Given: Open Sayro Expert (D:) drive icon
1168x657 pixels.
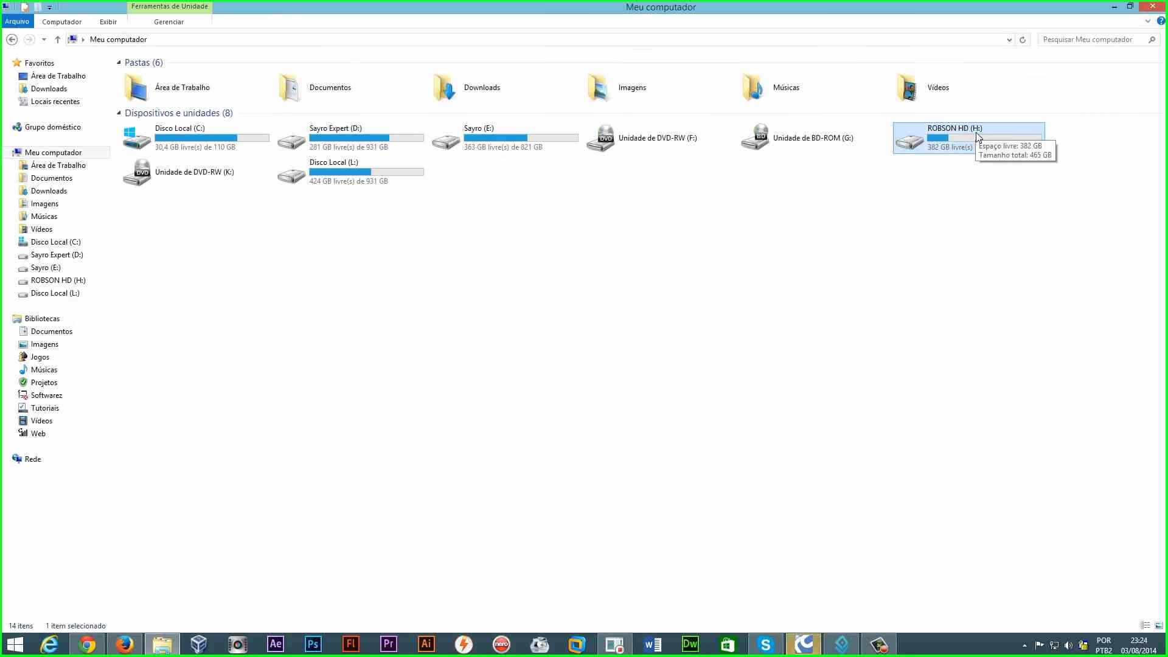Looking at the screenshot, I should [x=291, y=141].
